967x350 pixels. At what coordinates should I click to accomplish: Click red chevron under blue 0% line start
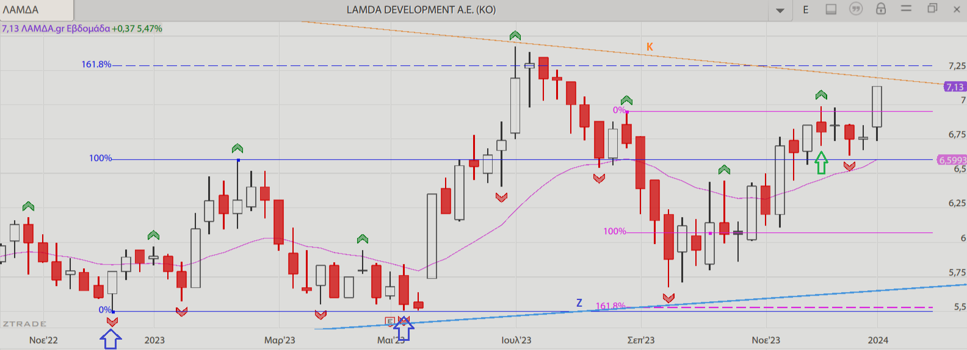[x=112, y=321]
